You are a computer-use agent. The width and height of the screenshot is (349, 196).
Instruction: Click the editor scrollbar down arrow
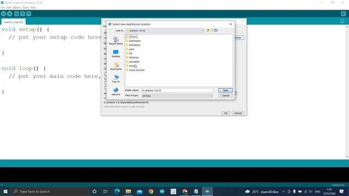[x=347, y=157]
